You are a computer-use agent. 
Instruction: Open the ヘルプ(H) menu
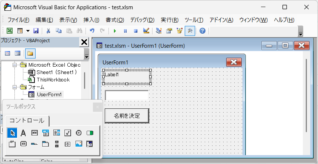[284, 20]
